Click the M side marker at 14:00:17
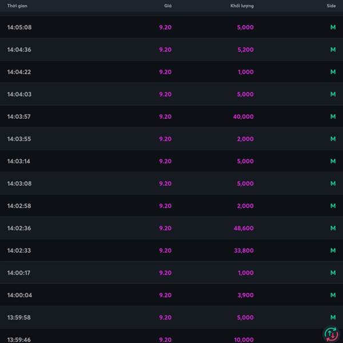 [x=333, y=273]
